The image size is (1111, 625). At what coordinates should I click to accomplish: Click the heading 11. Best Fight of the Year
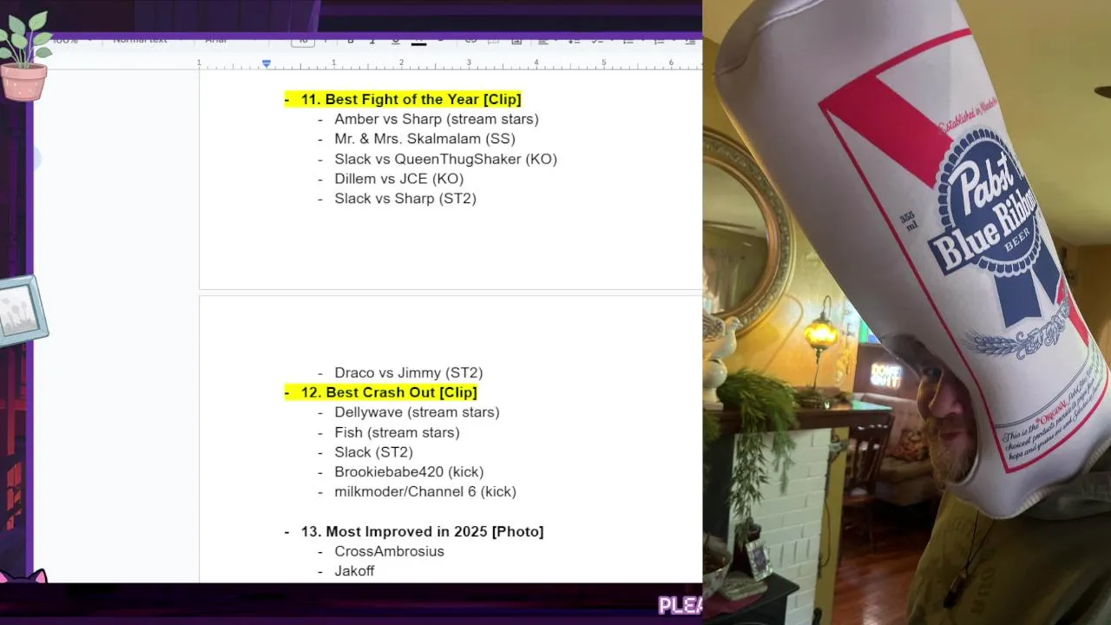[x=411, y=99]
